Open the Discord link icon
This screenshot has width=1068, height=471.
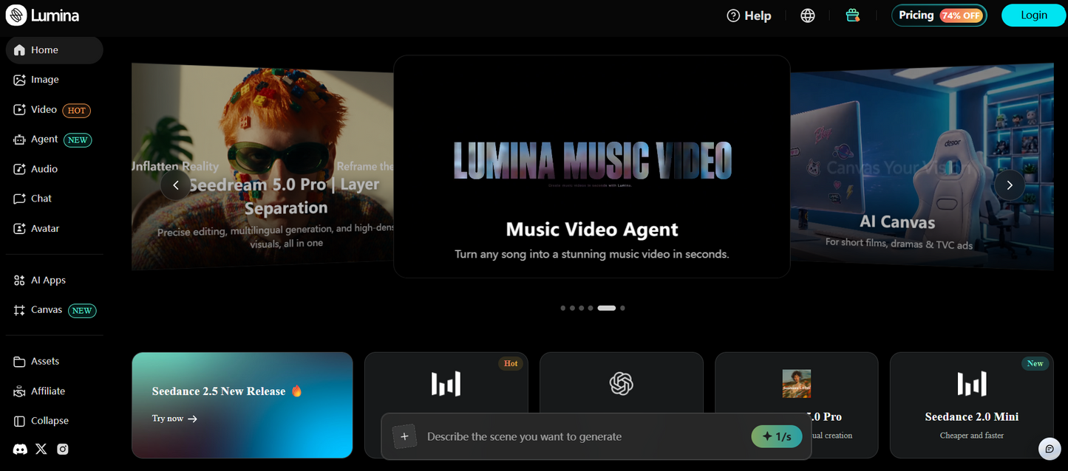click(20, 449)
